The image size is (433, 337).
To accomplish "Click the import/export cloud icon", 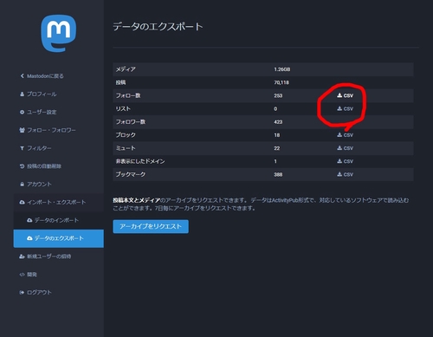I will [x=22, y=202].
